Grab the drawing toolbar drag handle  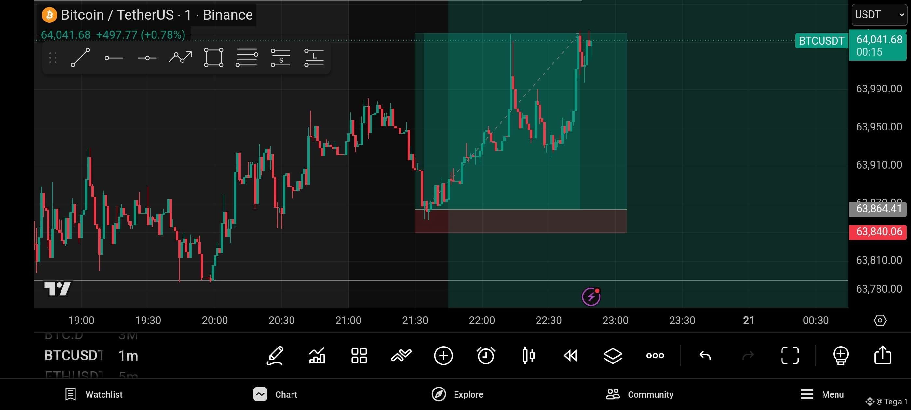tap(53, 58)
